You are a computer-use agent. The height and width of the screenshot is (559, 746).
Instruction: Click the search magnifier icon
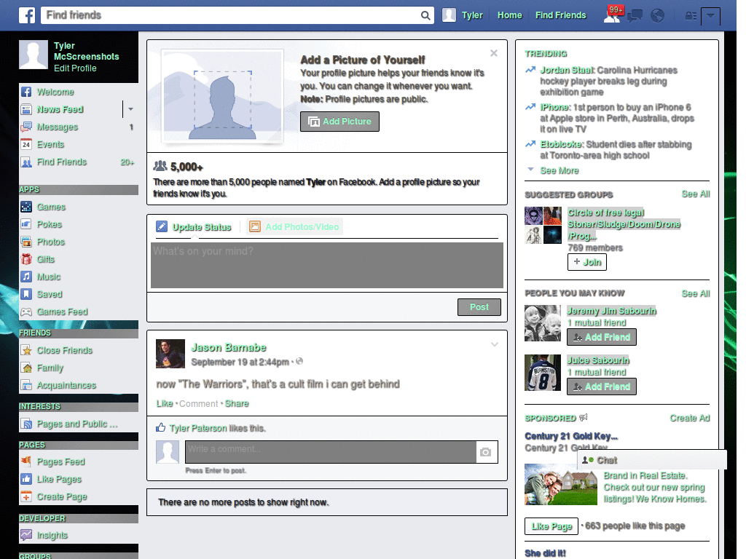coord(425,15)
